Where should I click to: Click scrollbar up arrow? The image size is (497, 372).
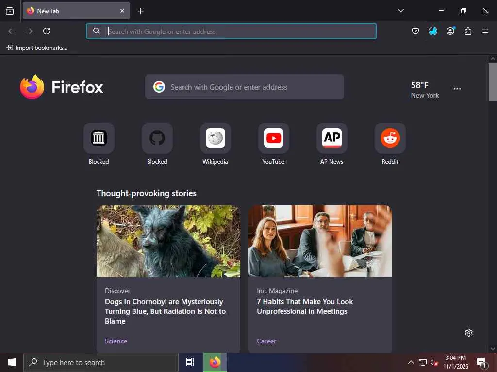point(493,59)
